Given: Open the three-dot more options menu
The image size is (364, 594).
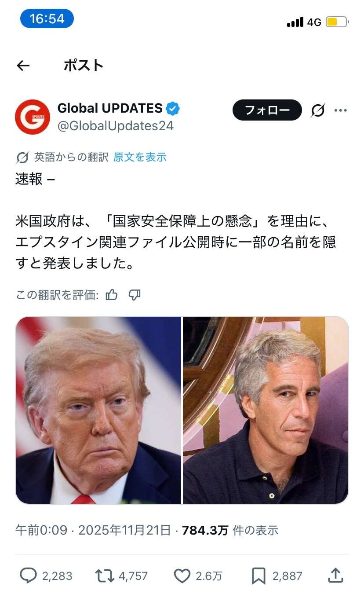Looking at the screenshot, I should [x=341, y=110].
